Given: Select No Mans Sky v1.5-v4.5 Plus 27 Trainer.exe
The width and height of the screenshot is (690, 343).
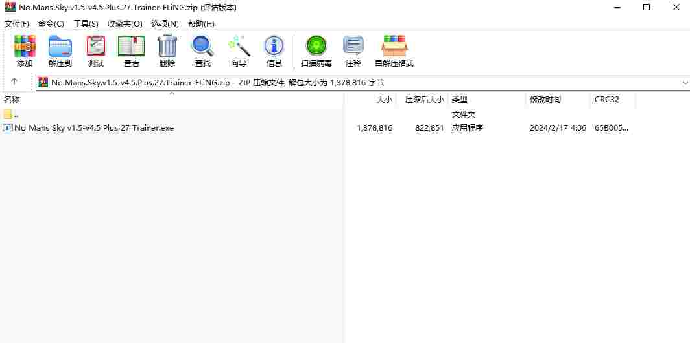Looking at the screenshot, I should coord(94,128).
